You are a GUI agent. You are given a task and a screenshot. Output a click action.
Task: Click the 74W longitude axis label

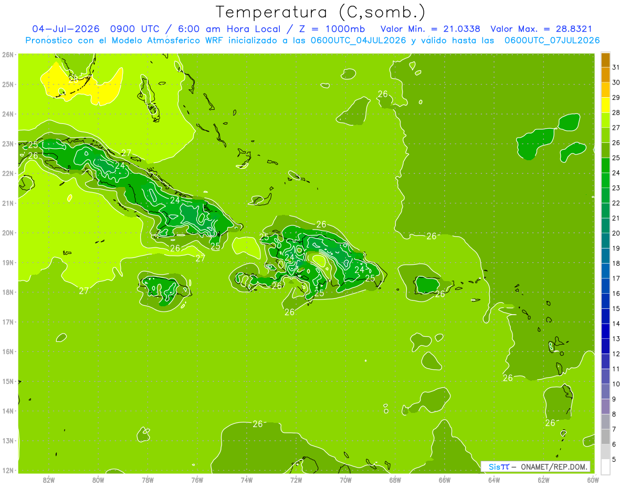coord(247,480)
